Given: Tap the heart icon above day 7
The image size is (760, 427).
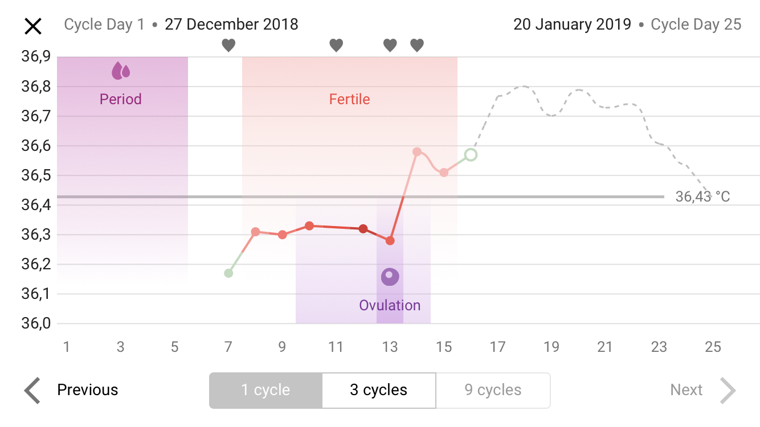Looking at the screenshot, I should [x=228, y=45].
